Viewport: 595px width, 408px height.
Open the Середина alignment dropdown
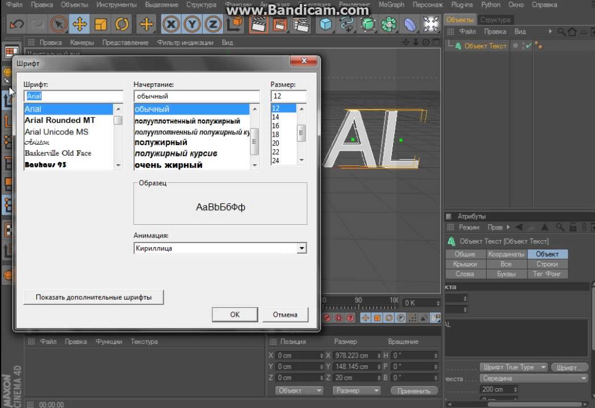(534, 378)
